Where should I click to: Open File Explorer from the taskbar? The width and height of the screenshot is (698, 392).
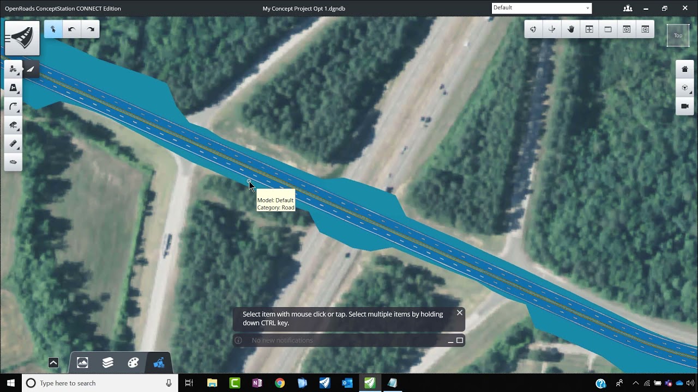click(212, 383)
